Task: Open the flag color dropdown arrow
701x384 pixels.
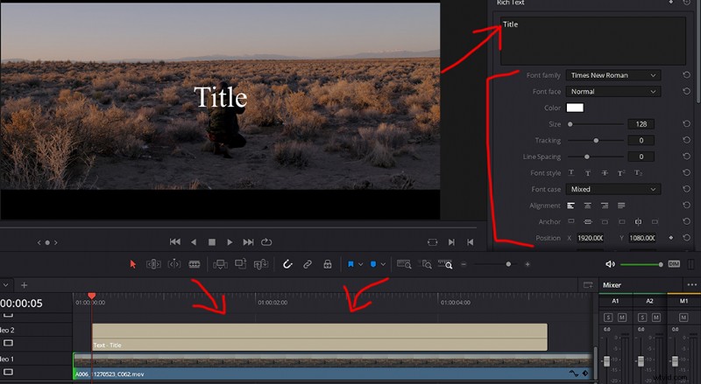Action: (x=360, y=264)
